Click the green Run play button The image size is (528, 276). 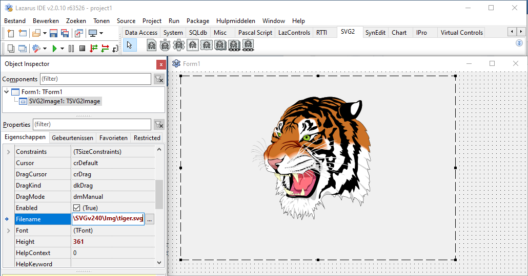[54, 49]
